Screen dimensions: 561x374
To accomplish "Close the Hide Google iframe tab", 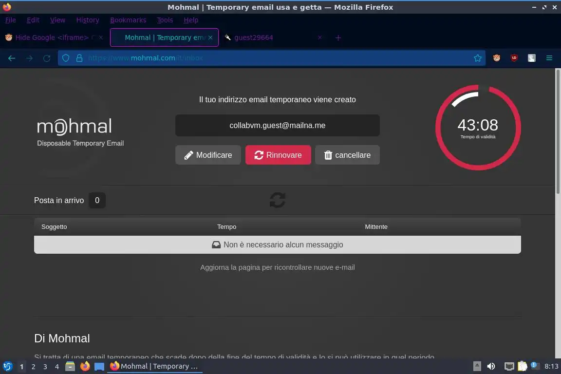I will (x=101, y=37).
